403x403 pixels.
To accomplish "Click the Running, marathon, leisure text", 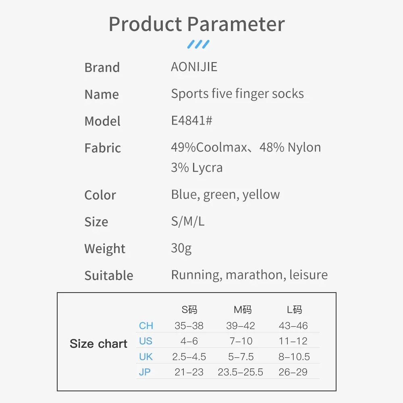I will [249, 275].
